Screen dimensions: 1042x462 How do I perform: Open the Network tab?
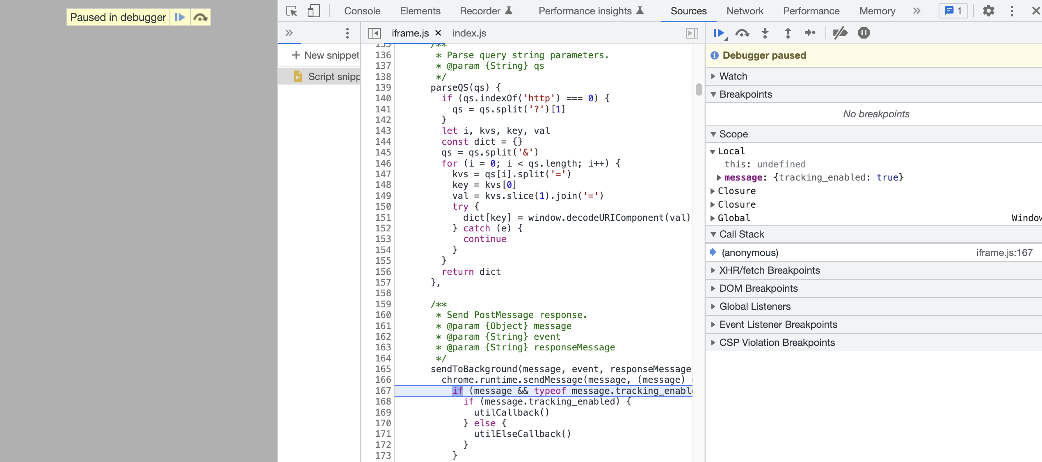[x=745, y=11]
